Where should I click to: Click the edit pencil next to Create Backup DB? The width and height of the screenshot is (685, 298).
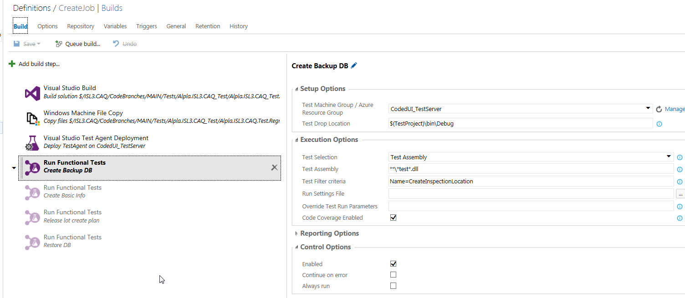(354, 66)
